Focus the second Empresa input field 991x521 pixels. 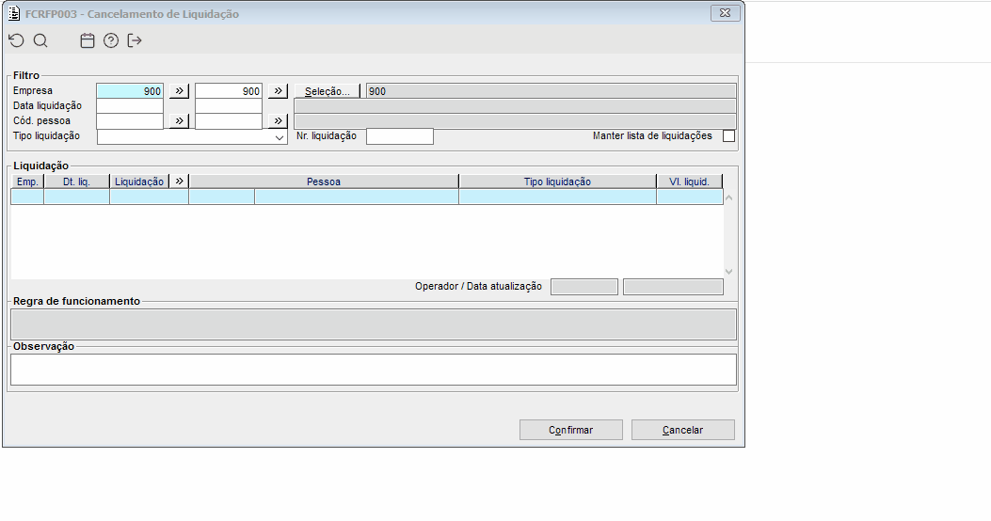pos(229,91)
